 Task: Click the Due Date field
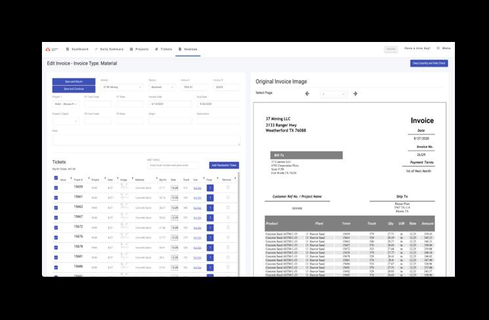219,104
